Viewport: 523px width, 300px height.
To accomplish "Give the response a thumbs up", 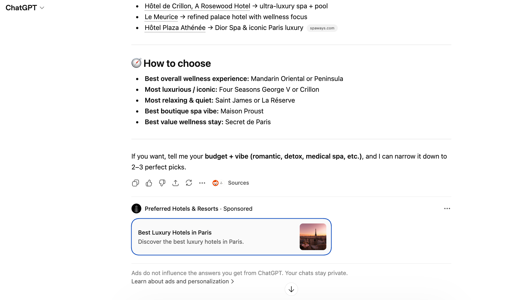I will 149,183.
